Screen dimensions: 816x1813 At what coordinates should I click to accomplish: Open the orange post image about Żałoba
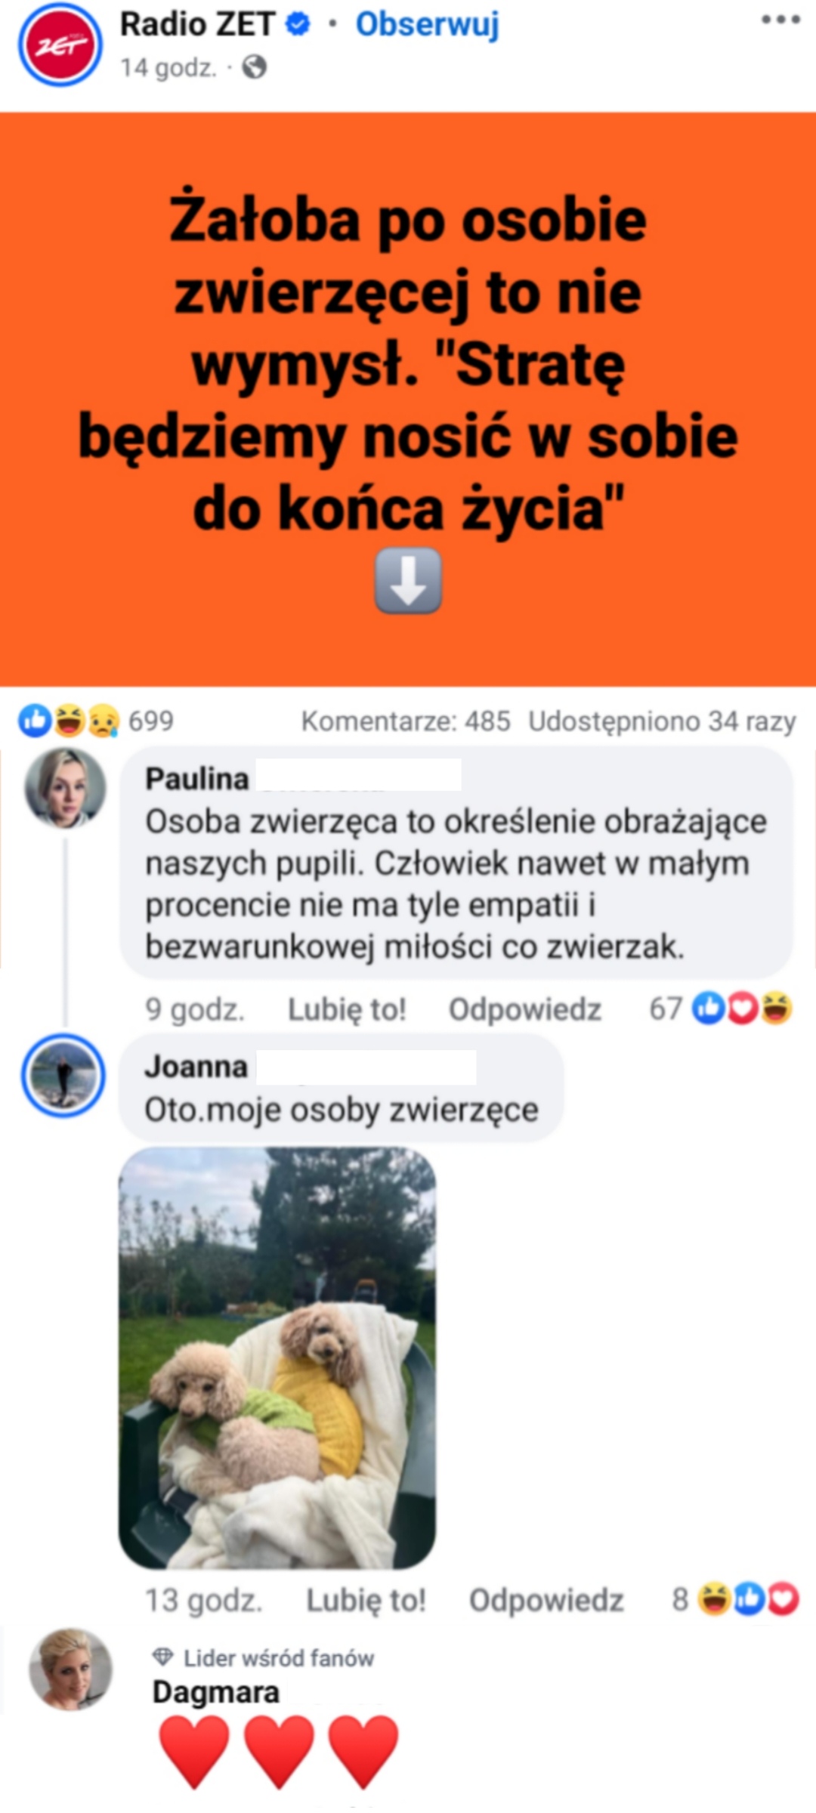pos(408,399)
